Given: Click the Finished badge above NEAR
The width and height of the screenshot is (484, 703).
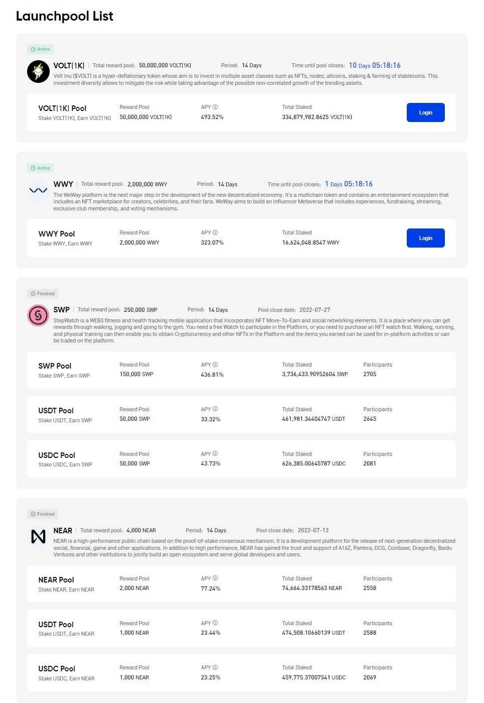Looking at the screenshot, I should coord(43,514).
